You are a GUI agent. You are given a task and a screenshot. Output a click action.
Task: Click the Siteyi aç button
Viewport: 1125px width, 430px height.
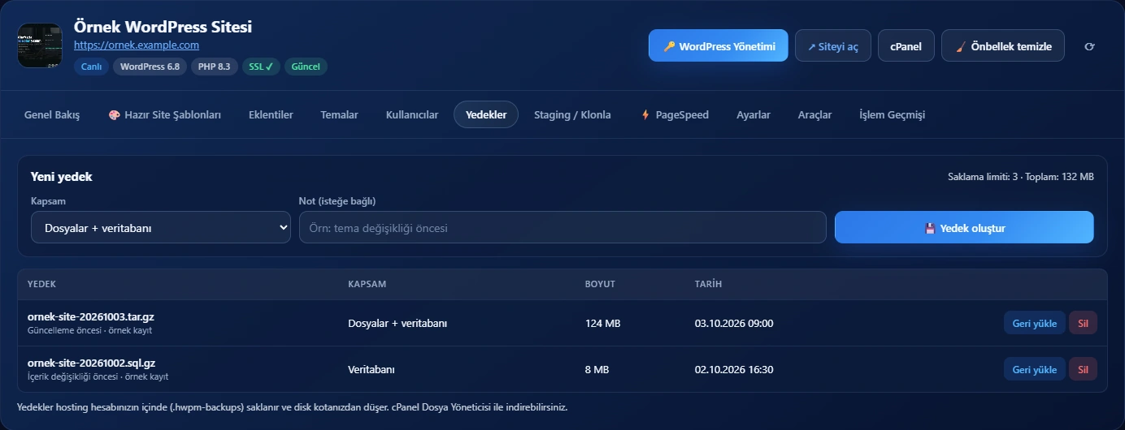(833, 46)
